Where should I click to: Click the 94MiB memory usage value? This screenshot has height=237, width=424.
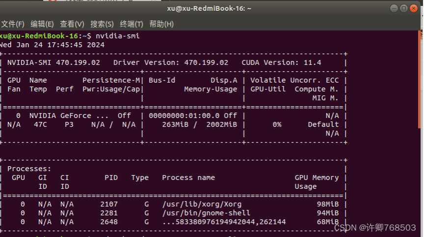[328, 213]
